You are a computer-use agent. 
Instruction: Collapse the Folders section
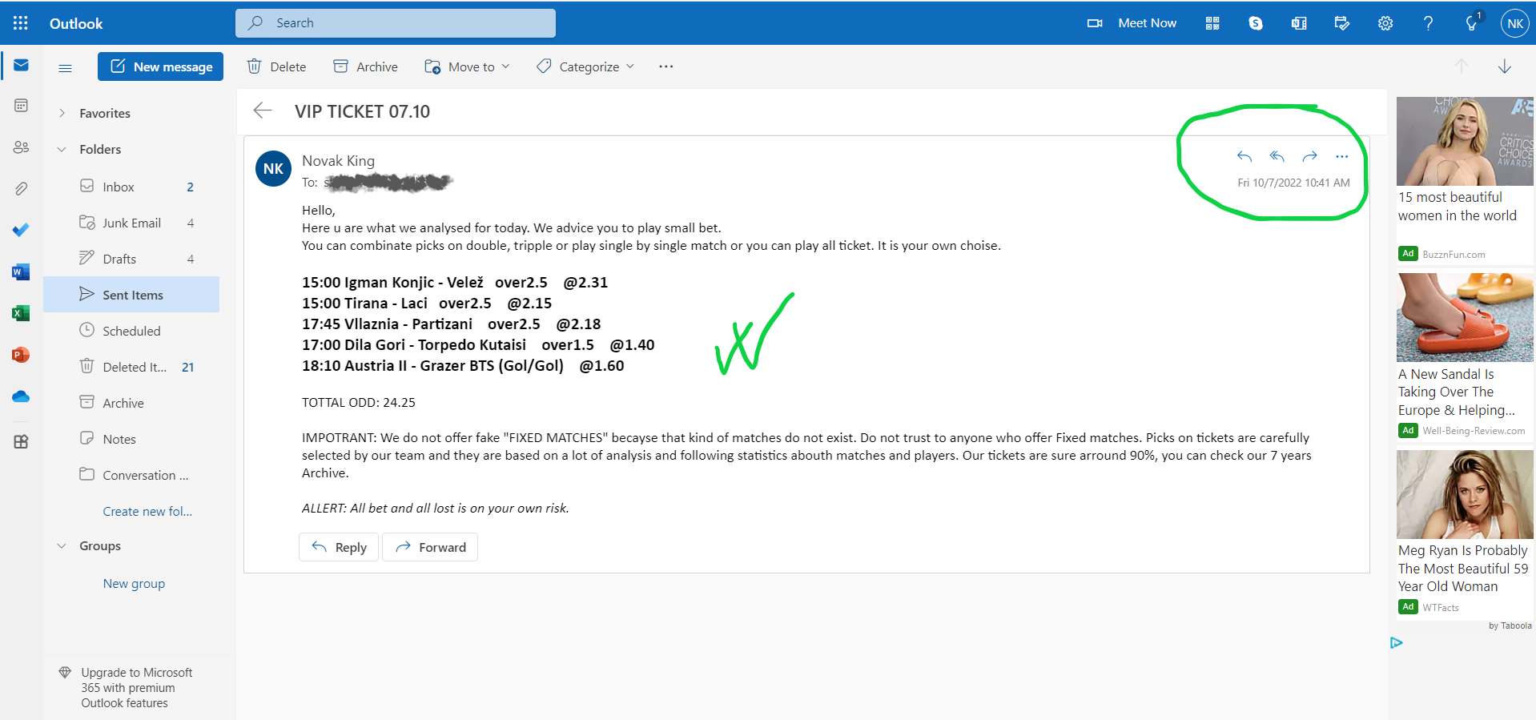pos(62,149)
